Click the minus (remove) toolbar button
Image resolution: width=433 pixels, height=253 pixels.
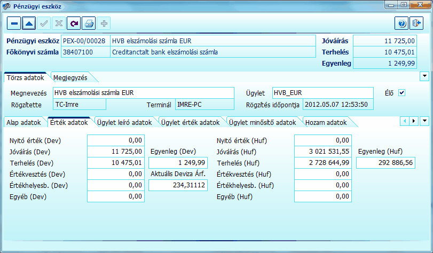point(14,23)
